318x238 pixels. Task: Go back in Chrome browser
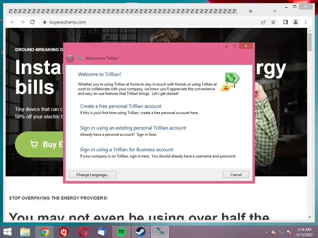(x=12, y=22)
